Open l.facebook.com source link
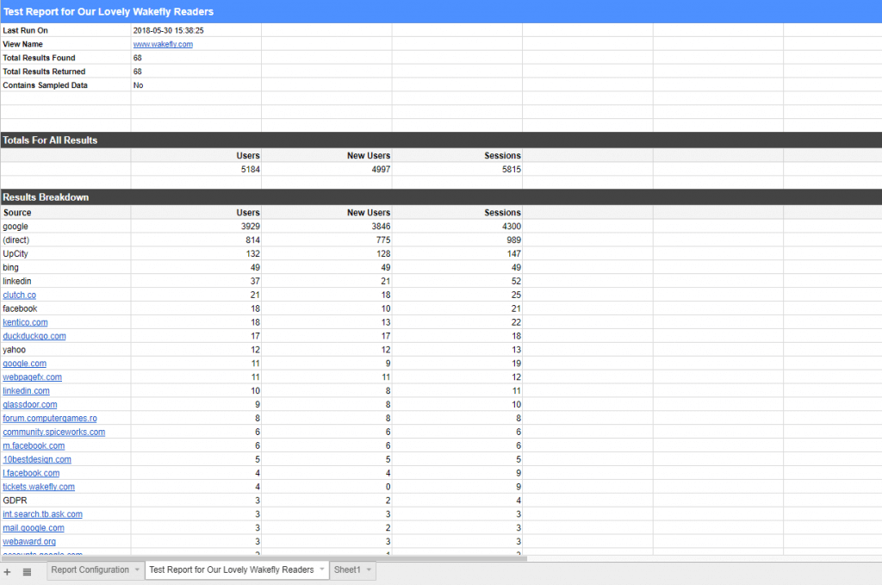 coord(31,474)
